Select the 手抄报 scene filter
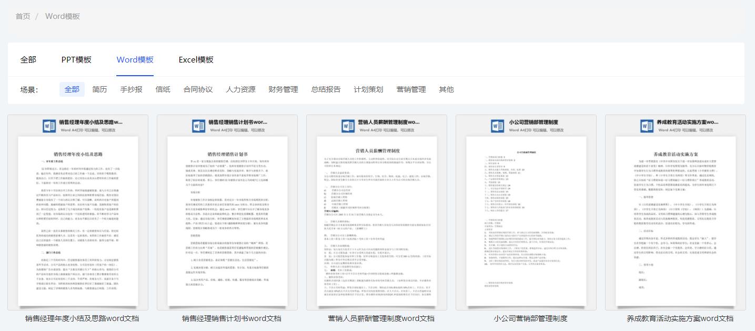The image size is (755, 331). point(131,89)
